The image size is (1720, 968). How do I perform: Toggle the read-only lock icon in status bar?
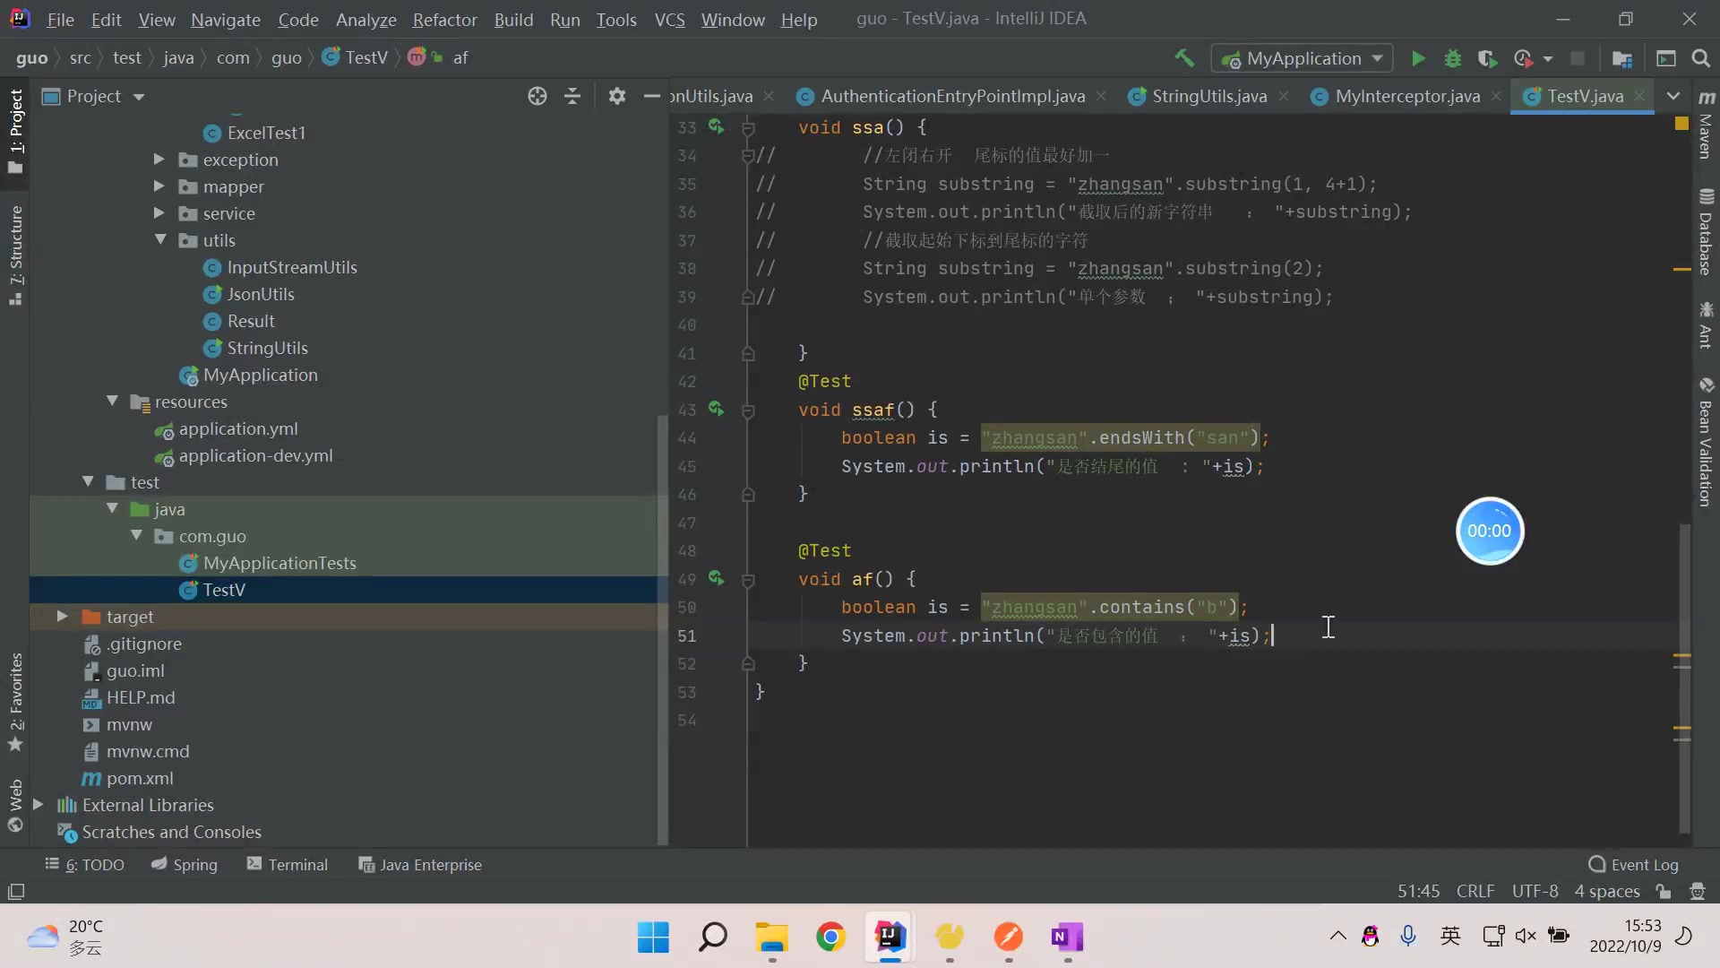(1664, 891)
